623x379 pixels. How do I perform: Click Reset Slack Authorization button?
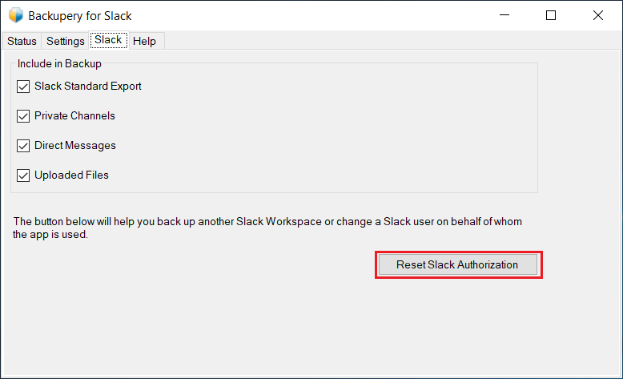coord(458,265)
